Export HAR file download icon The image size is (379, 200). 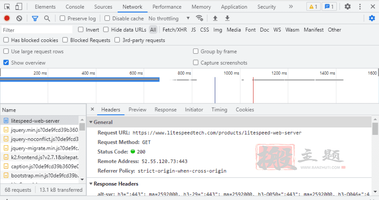point(227,18)
